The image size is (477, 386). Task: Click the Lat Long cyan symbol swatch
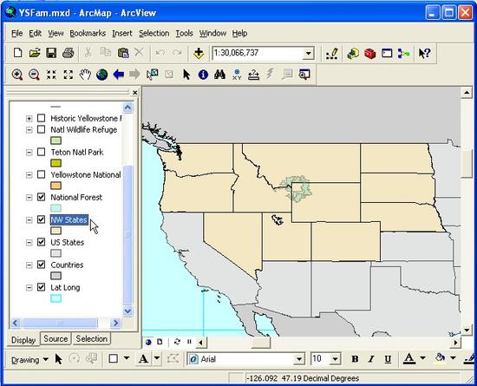click(x=56, y=298)
